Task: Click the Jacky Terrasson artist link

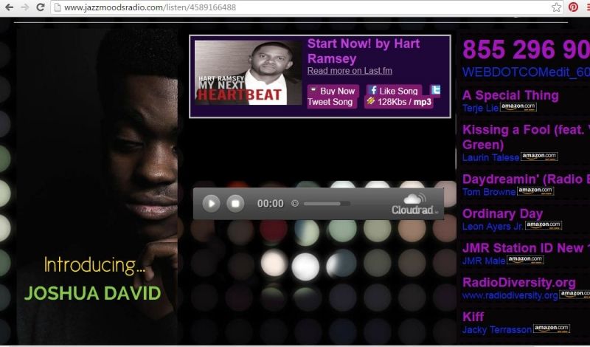Action: point(497,330)
